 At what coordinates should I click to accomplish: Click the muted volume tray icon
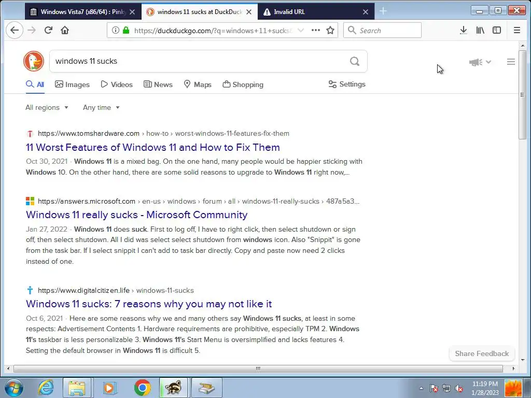[459, 388]
